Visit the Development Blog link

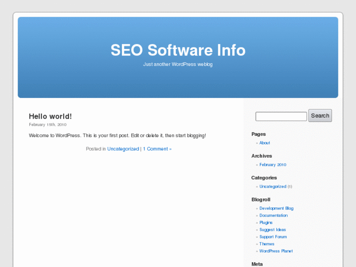pos(276,208)
